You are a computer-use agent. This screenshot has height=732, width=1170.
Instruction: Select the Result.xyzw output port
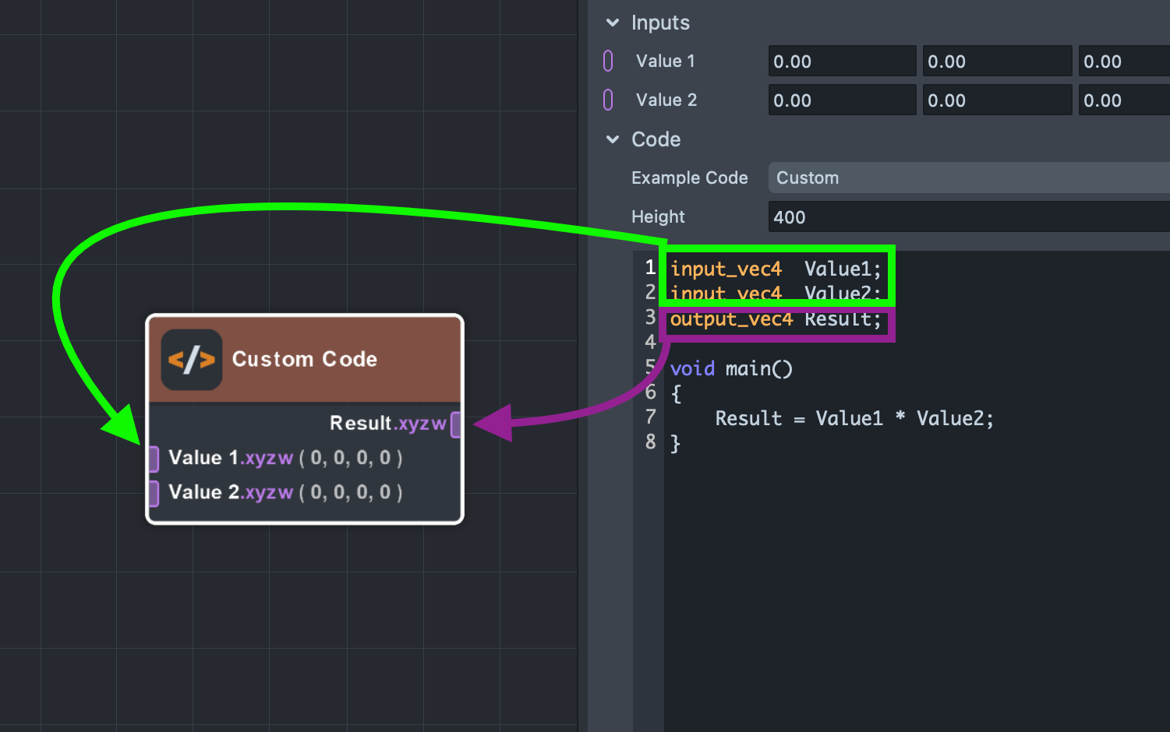point(456,424)
